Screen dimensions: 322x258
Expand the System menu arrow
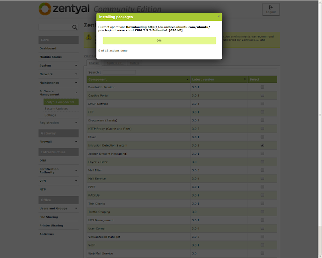pyautogui.click(x=76, y=66)
